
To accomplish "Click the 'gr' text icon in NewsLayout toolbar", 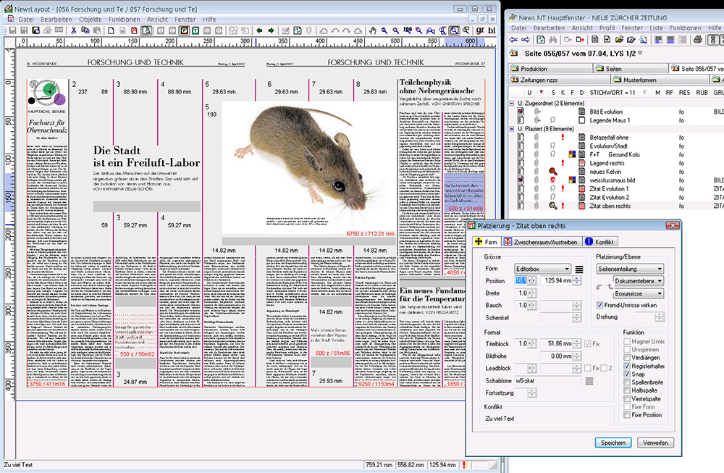I will click(480, 30).
